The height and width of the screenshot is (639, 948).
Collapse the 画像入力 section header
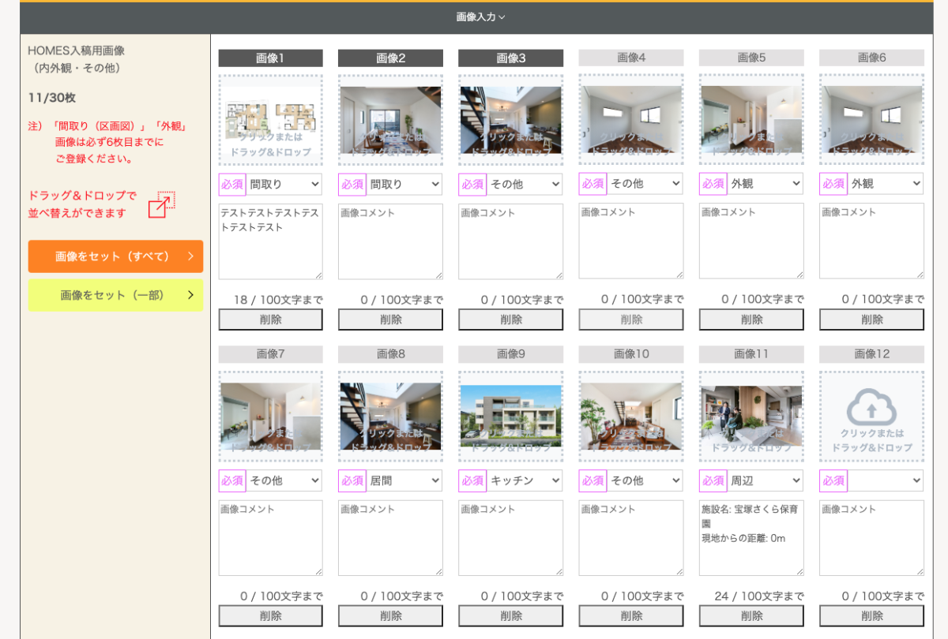pos(480,17)
